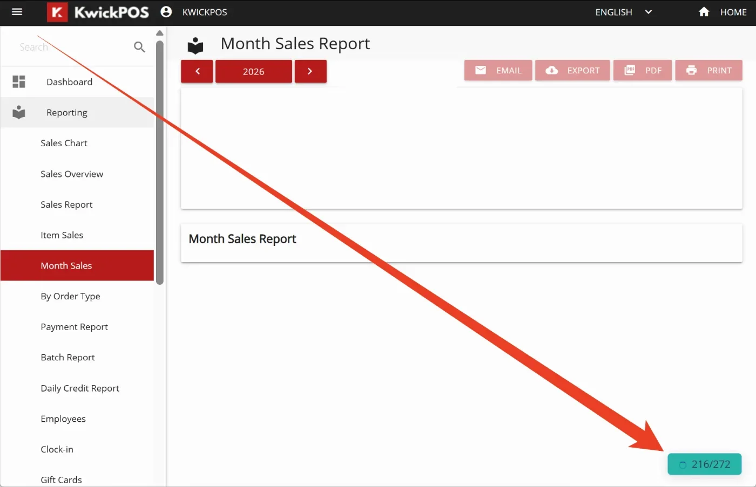Open the Item Sales report
The image size is (756, 487).
pyautogui.click(x=77, y=235)
